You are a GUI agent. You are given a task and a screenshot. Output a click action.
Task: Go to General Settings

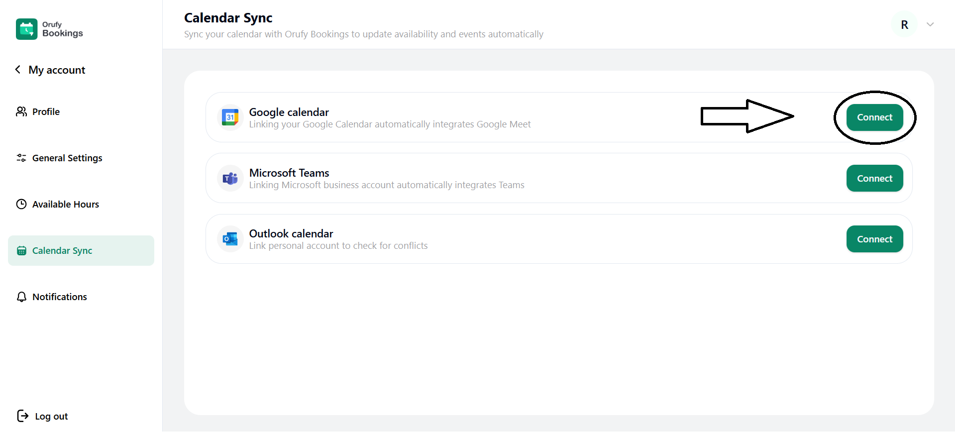tap(67, 158)
